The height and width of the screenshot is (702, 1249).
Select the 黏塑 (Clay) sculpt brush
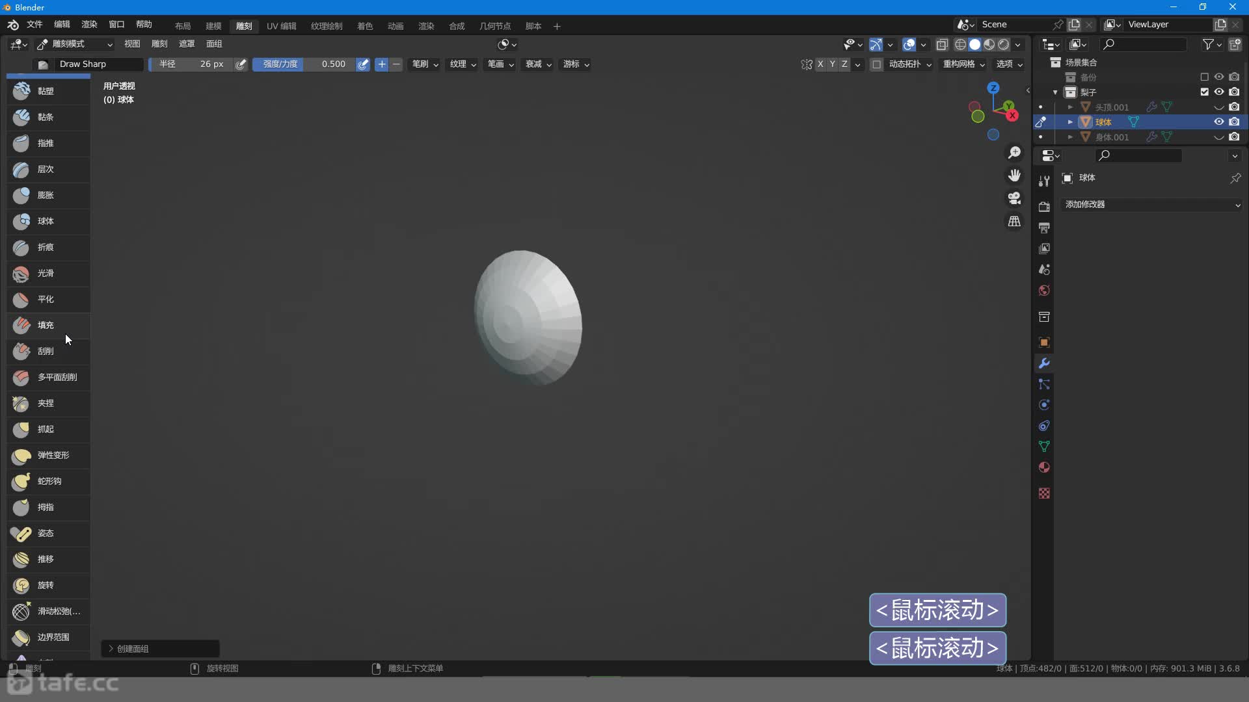48,91
